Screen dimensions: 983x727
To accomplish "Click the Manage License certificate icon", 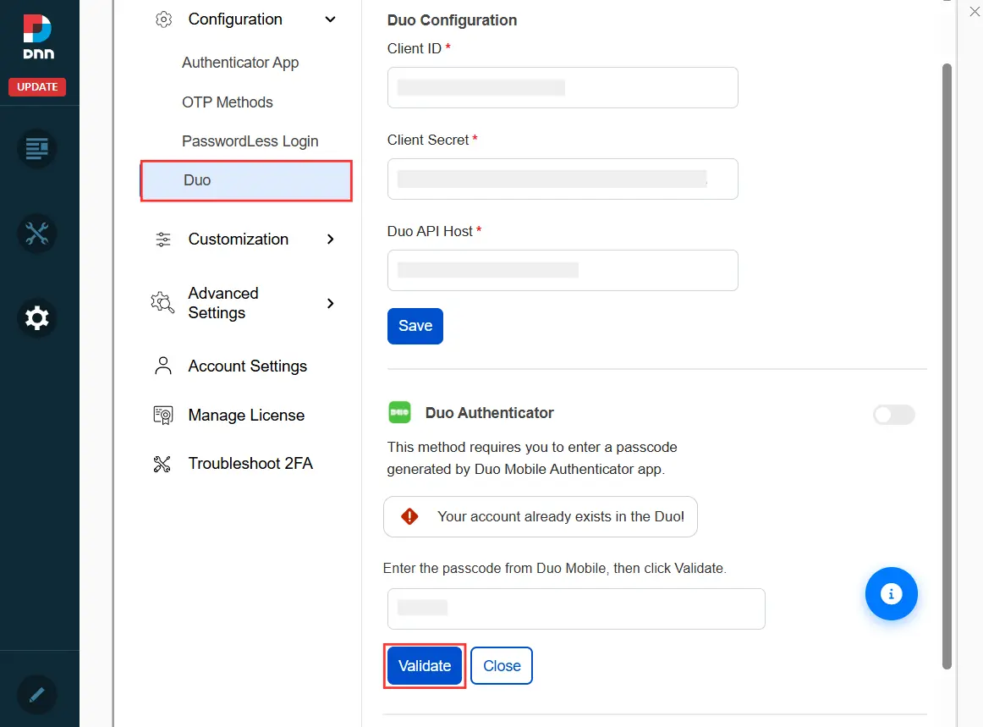I will click(163, 416).
